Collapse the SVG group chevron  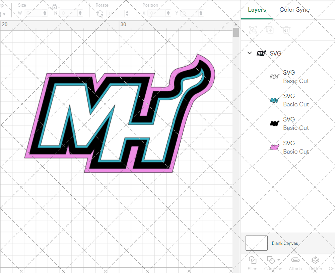pyautogui.click(x=249, y=53)
